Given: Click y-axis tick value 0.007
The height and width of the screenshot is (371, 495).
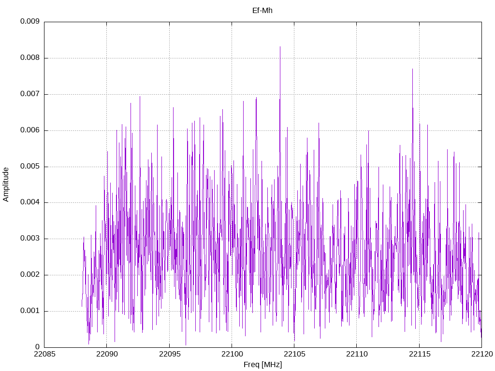Looking at the screenshot, I should point(30,94).
